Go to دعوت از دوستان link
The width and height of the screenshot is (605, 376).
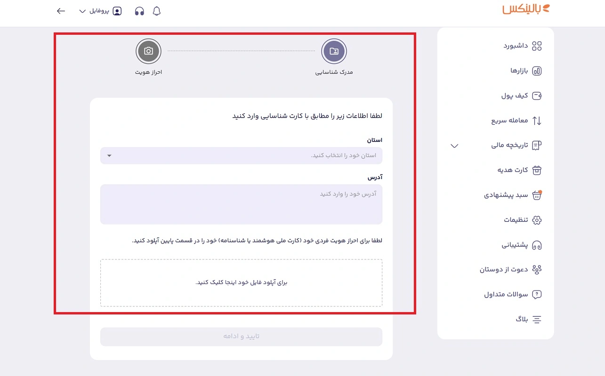pyautogui.click(x=504, y=269)
